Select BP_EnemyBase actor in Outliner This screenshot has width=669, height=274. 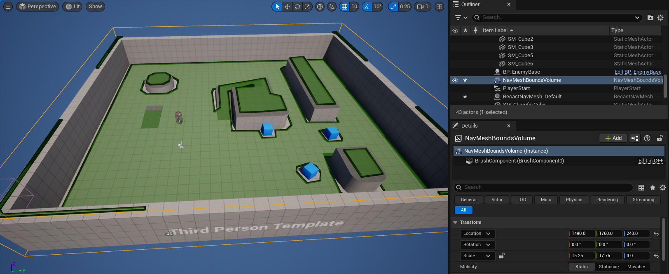tap(521, 72)
